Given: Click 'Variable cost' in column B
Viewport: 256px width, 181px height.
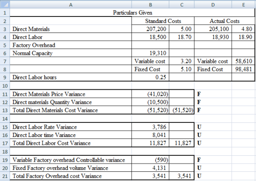Looking at the screenshot, I should pos(150,61).
